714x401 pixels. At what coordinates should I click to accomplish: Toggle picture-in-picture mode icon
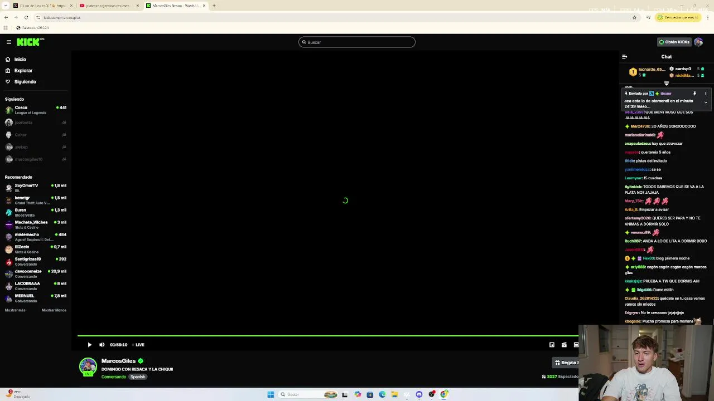click(x=552, y=345)
